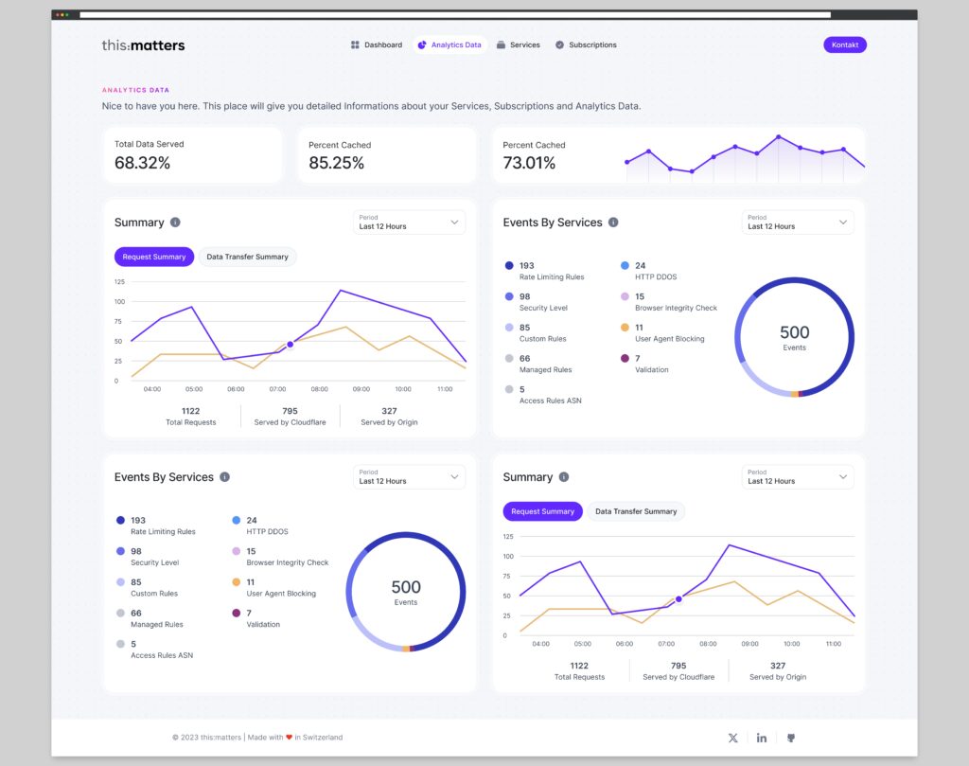This screenshot has width=969, height=766.
Task: Click the Subscriptions checkmark icon
Action: tap(560, 45)
